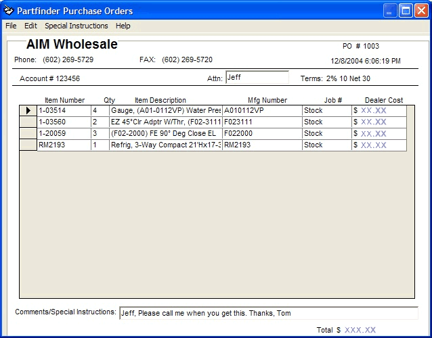
Task: Click the Gauge Water Pressure description cell
Action: pos(166,111)
